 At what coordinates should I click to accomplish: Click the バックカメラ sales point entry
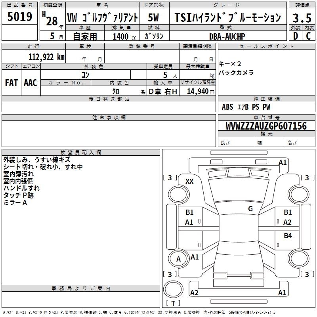pos(236,73)
